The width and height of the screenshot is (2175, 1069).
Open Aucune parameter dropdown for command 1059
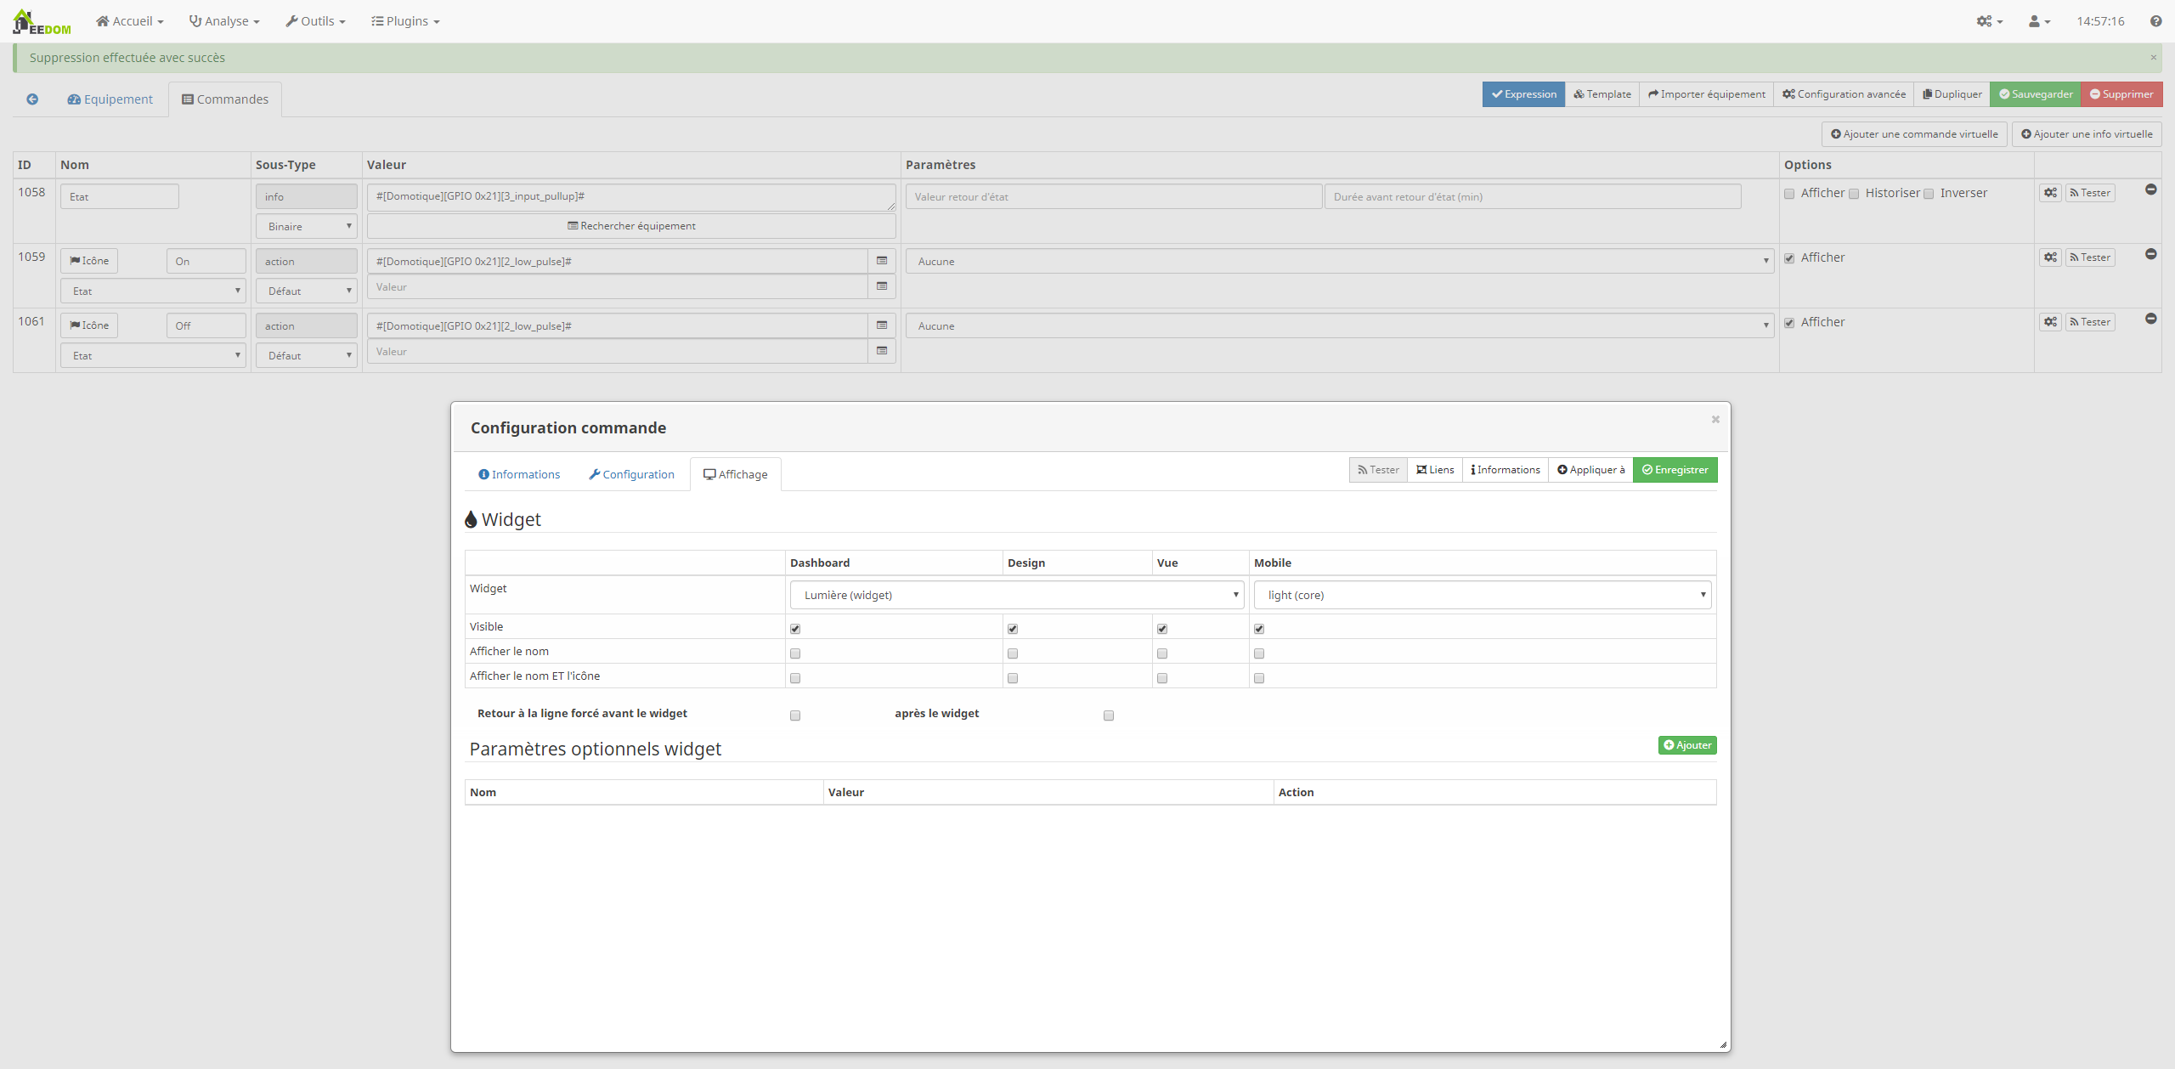pyautogui.click(x=1340, y=261)
